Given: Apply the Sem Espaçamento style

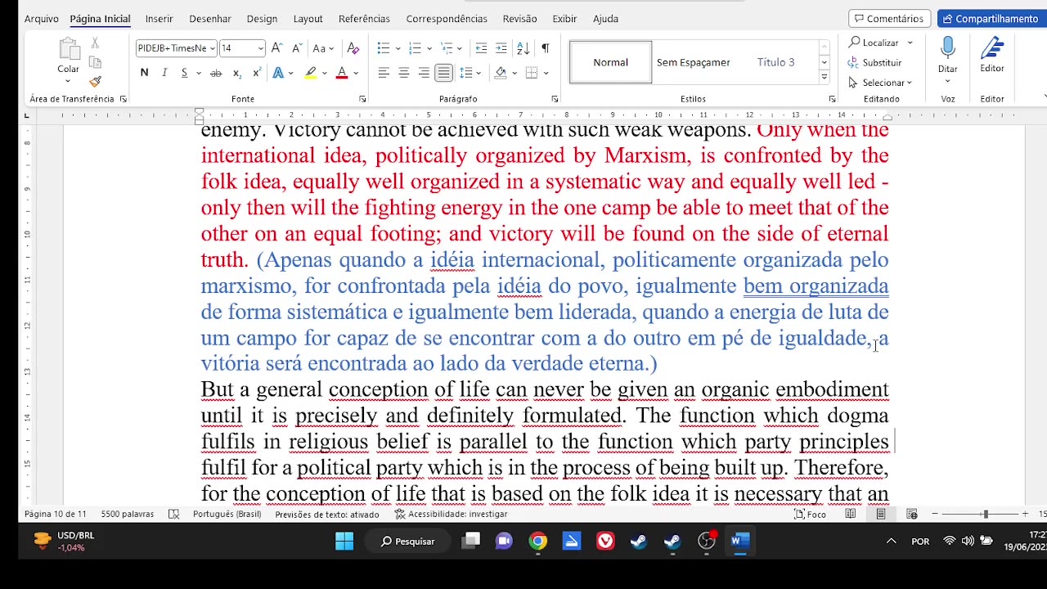Looking at the screenshot, I should [x=694, y=62].
